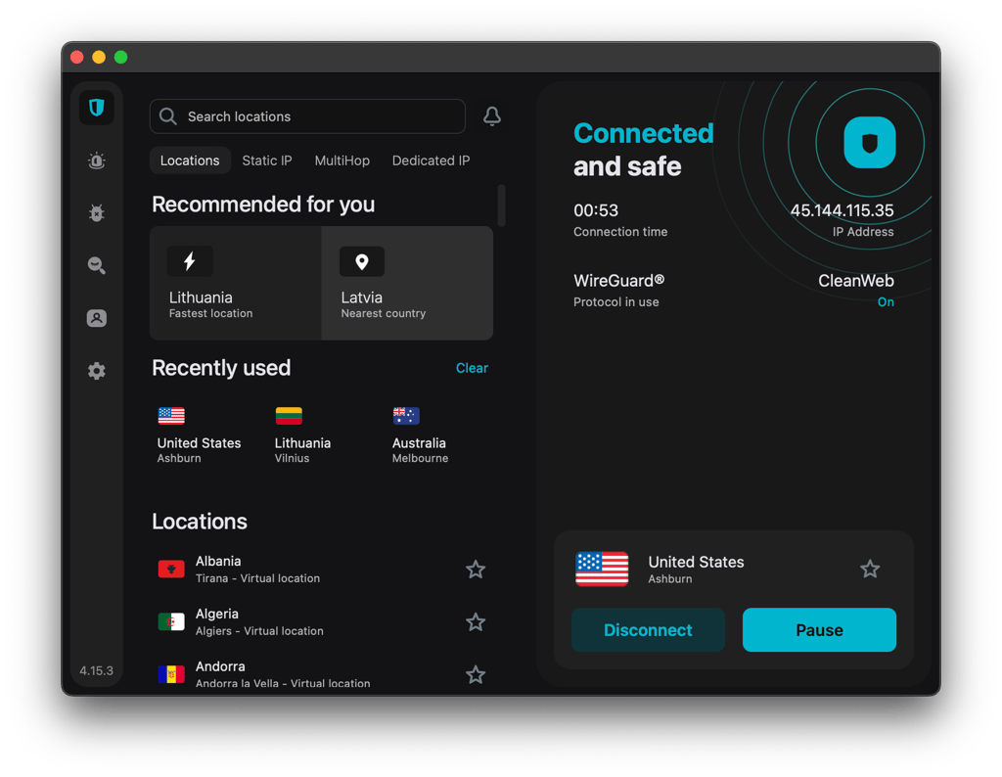Click the large United States flag in connection card

(602, 569)
